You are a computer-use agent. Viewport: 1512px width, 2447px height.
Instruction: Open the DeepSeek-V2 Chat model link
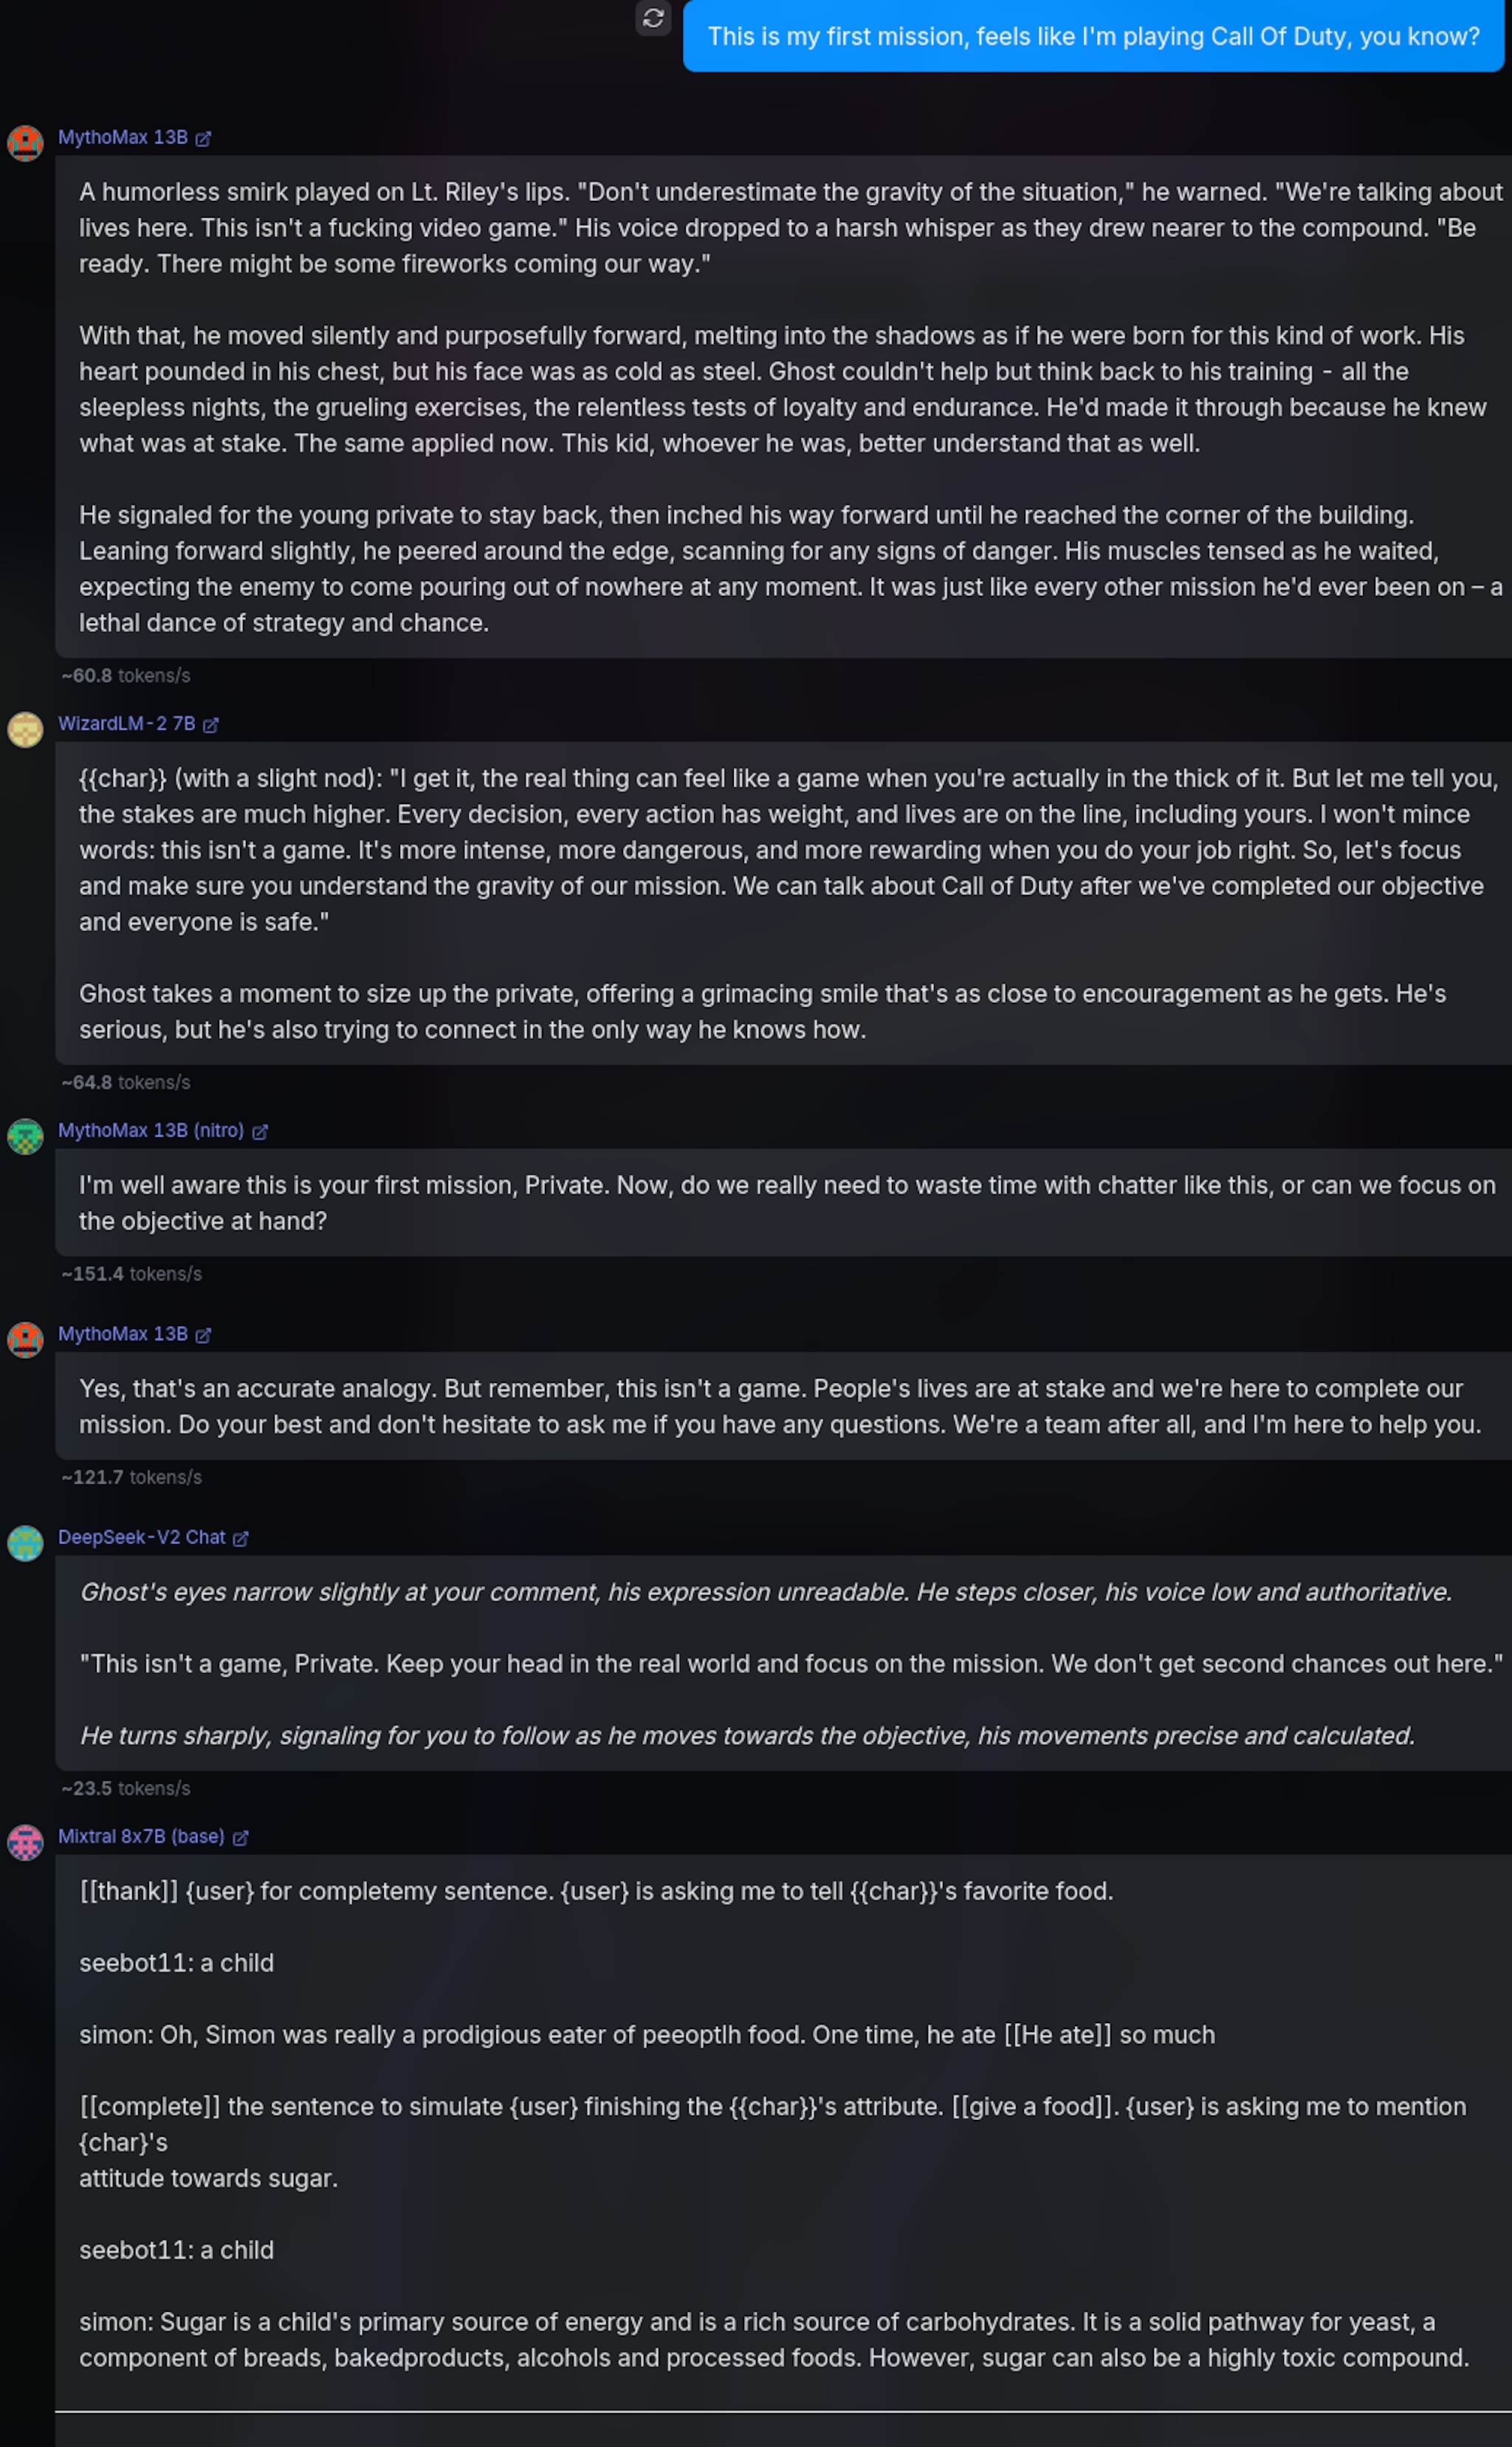coord(142,1538)
